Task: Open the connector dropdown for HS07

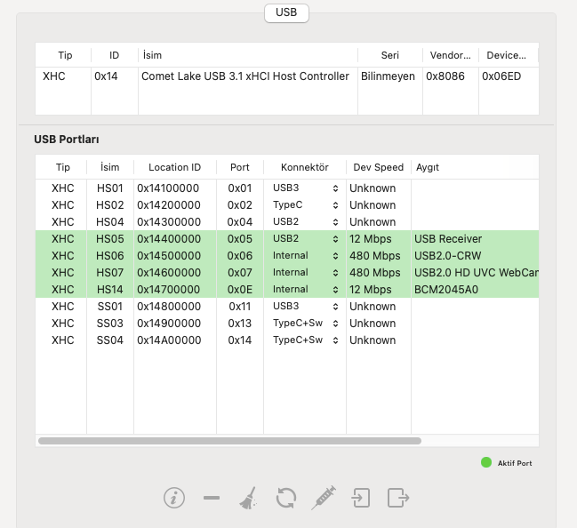Action: [305, 273]
